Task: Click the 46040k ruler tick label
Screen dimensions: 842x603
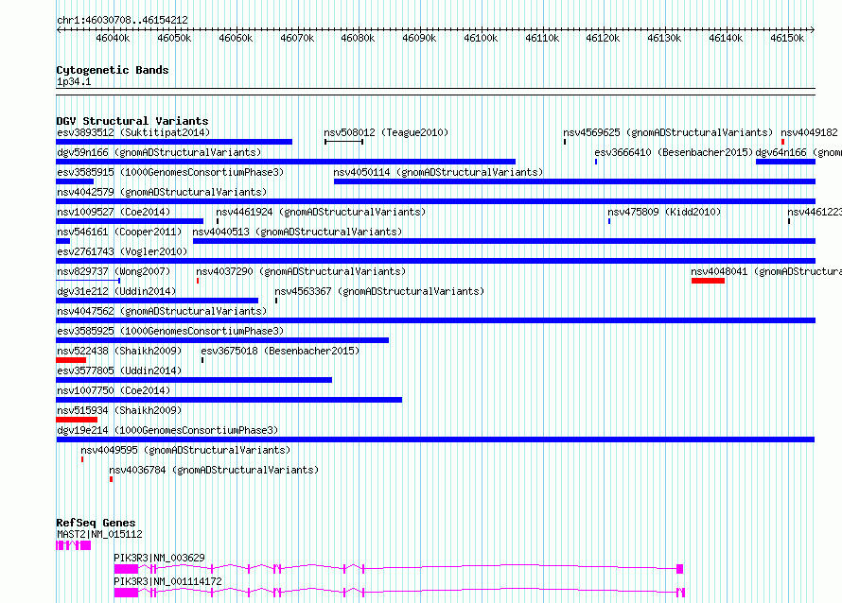Action: coord(113,38)
